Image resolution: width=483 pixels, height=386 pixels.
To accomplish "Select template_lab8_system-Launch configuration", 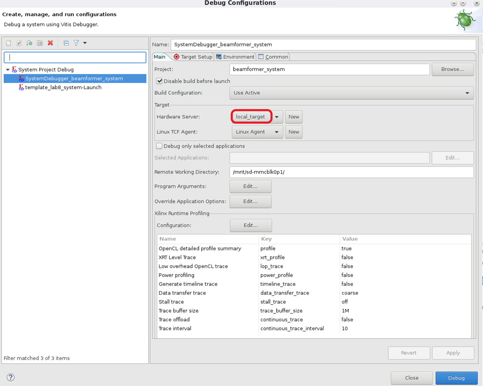I will click(x=63, y=88).
